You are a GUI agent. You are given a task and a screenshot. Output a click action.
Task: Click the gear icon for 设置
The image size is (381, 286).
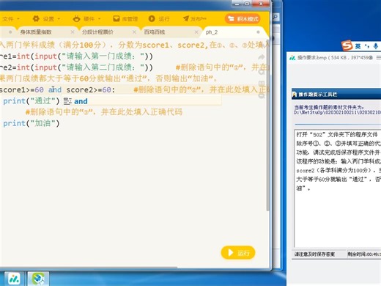36,18
